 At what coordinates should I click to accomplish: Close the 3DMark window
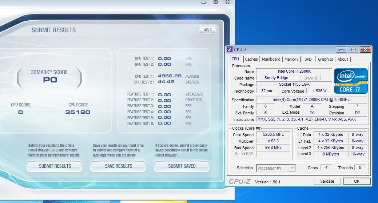click(x=228, y=2)
